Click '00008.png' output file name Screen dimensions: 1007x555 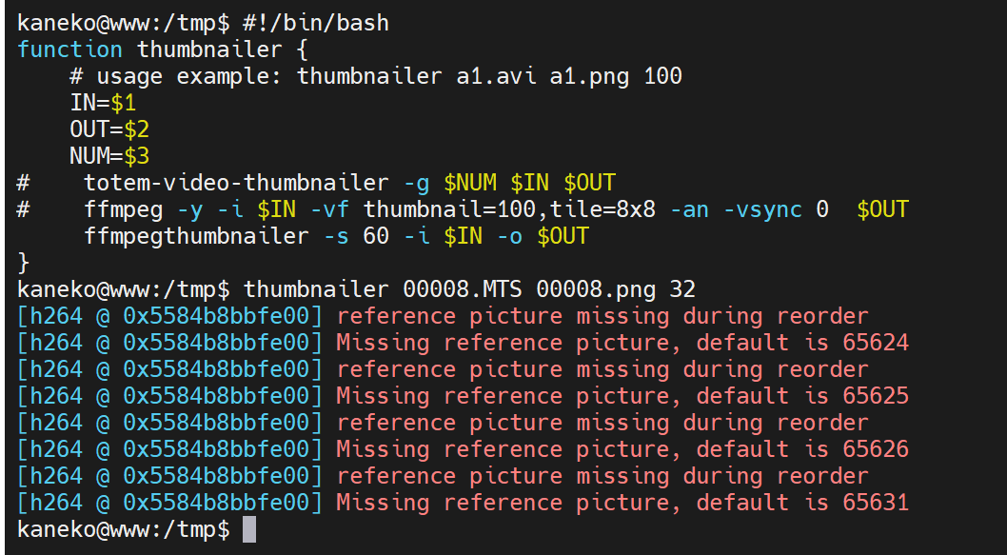595,289
